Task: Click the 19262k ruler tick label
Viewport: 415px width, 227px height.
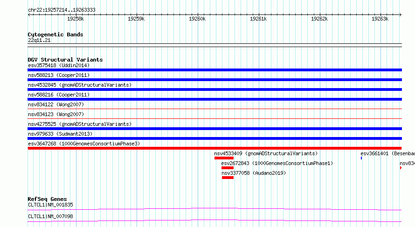Action: tap(319, 19)
